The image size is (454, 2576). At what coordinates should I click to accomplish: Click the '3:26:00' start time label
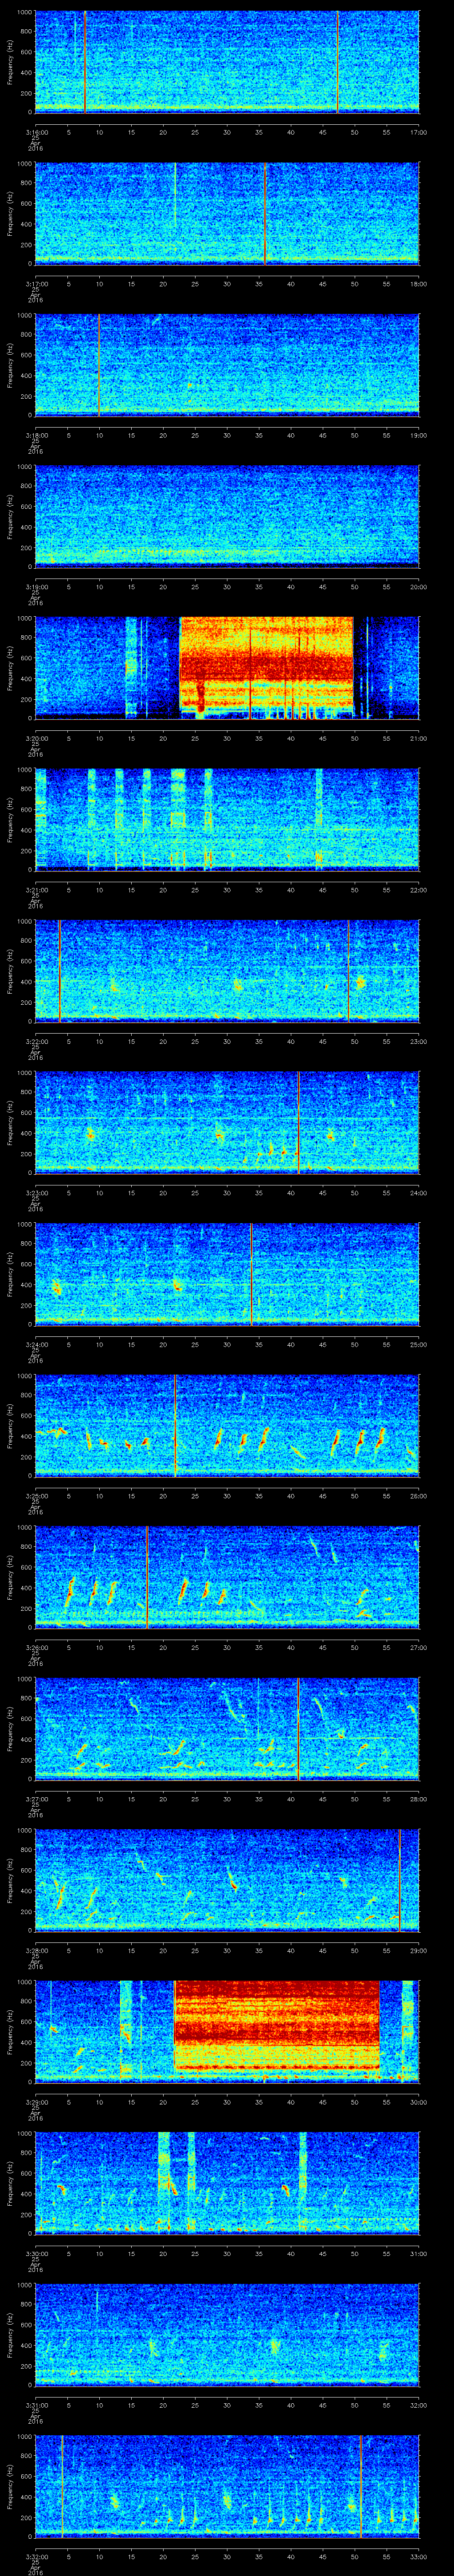click(36, 1647)
